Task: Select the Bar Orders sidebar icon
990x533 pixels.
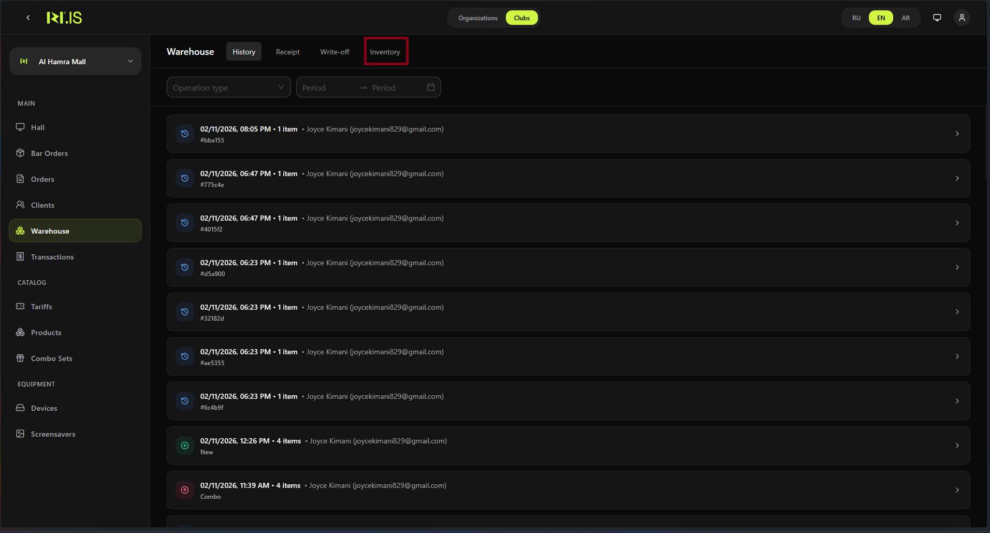Action: (x=20, y=153)
